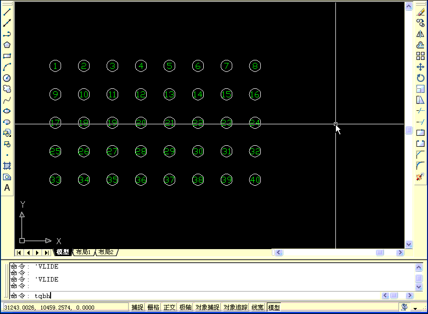
Task: Select the Chamfer tool
Action: (420, 155)
